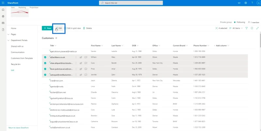
Task: Open the filter pane funnel icon
Action: 247,28
